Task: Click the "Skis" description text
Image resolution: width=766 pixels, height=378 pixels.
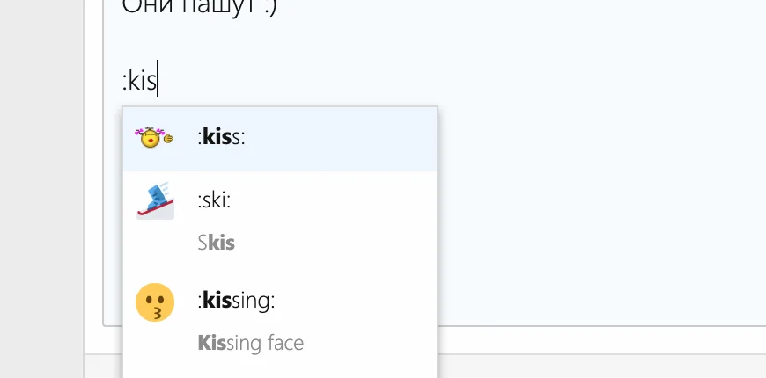Action: click(x=217, y=243)
